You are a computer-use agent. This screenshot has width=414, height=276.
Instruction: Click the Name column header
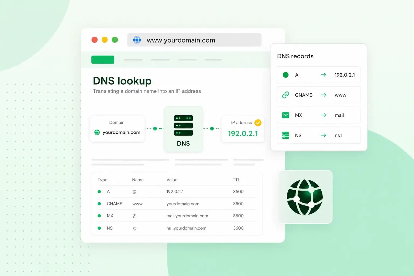(138, 180)
